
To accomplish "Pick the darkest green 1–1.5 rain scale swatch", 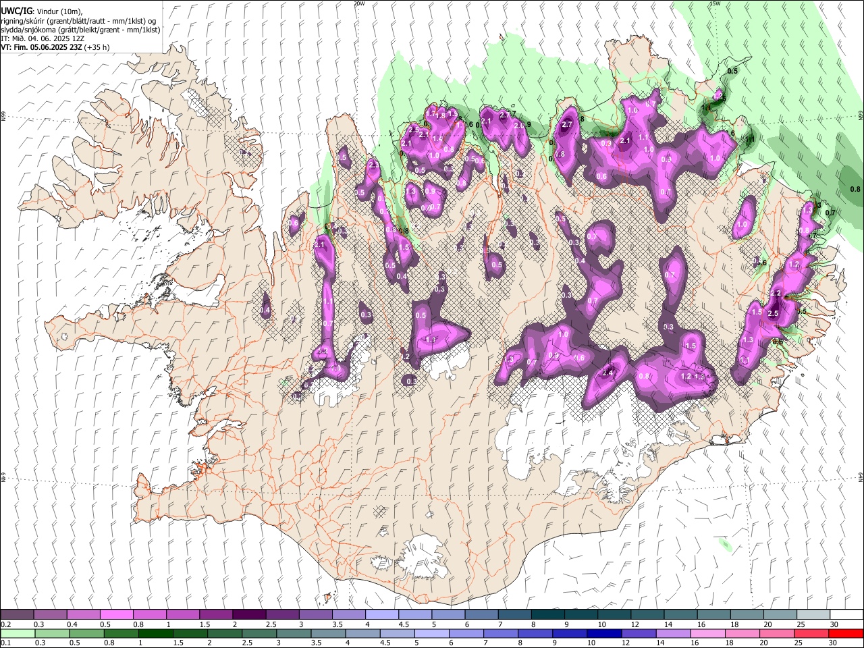I will (x=155, y=633).
